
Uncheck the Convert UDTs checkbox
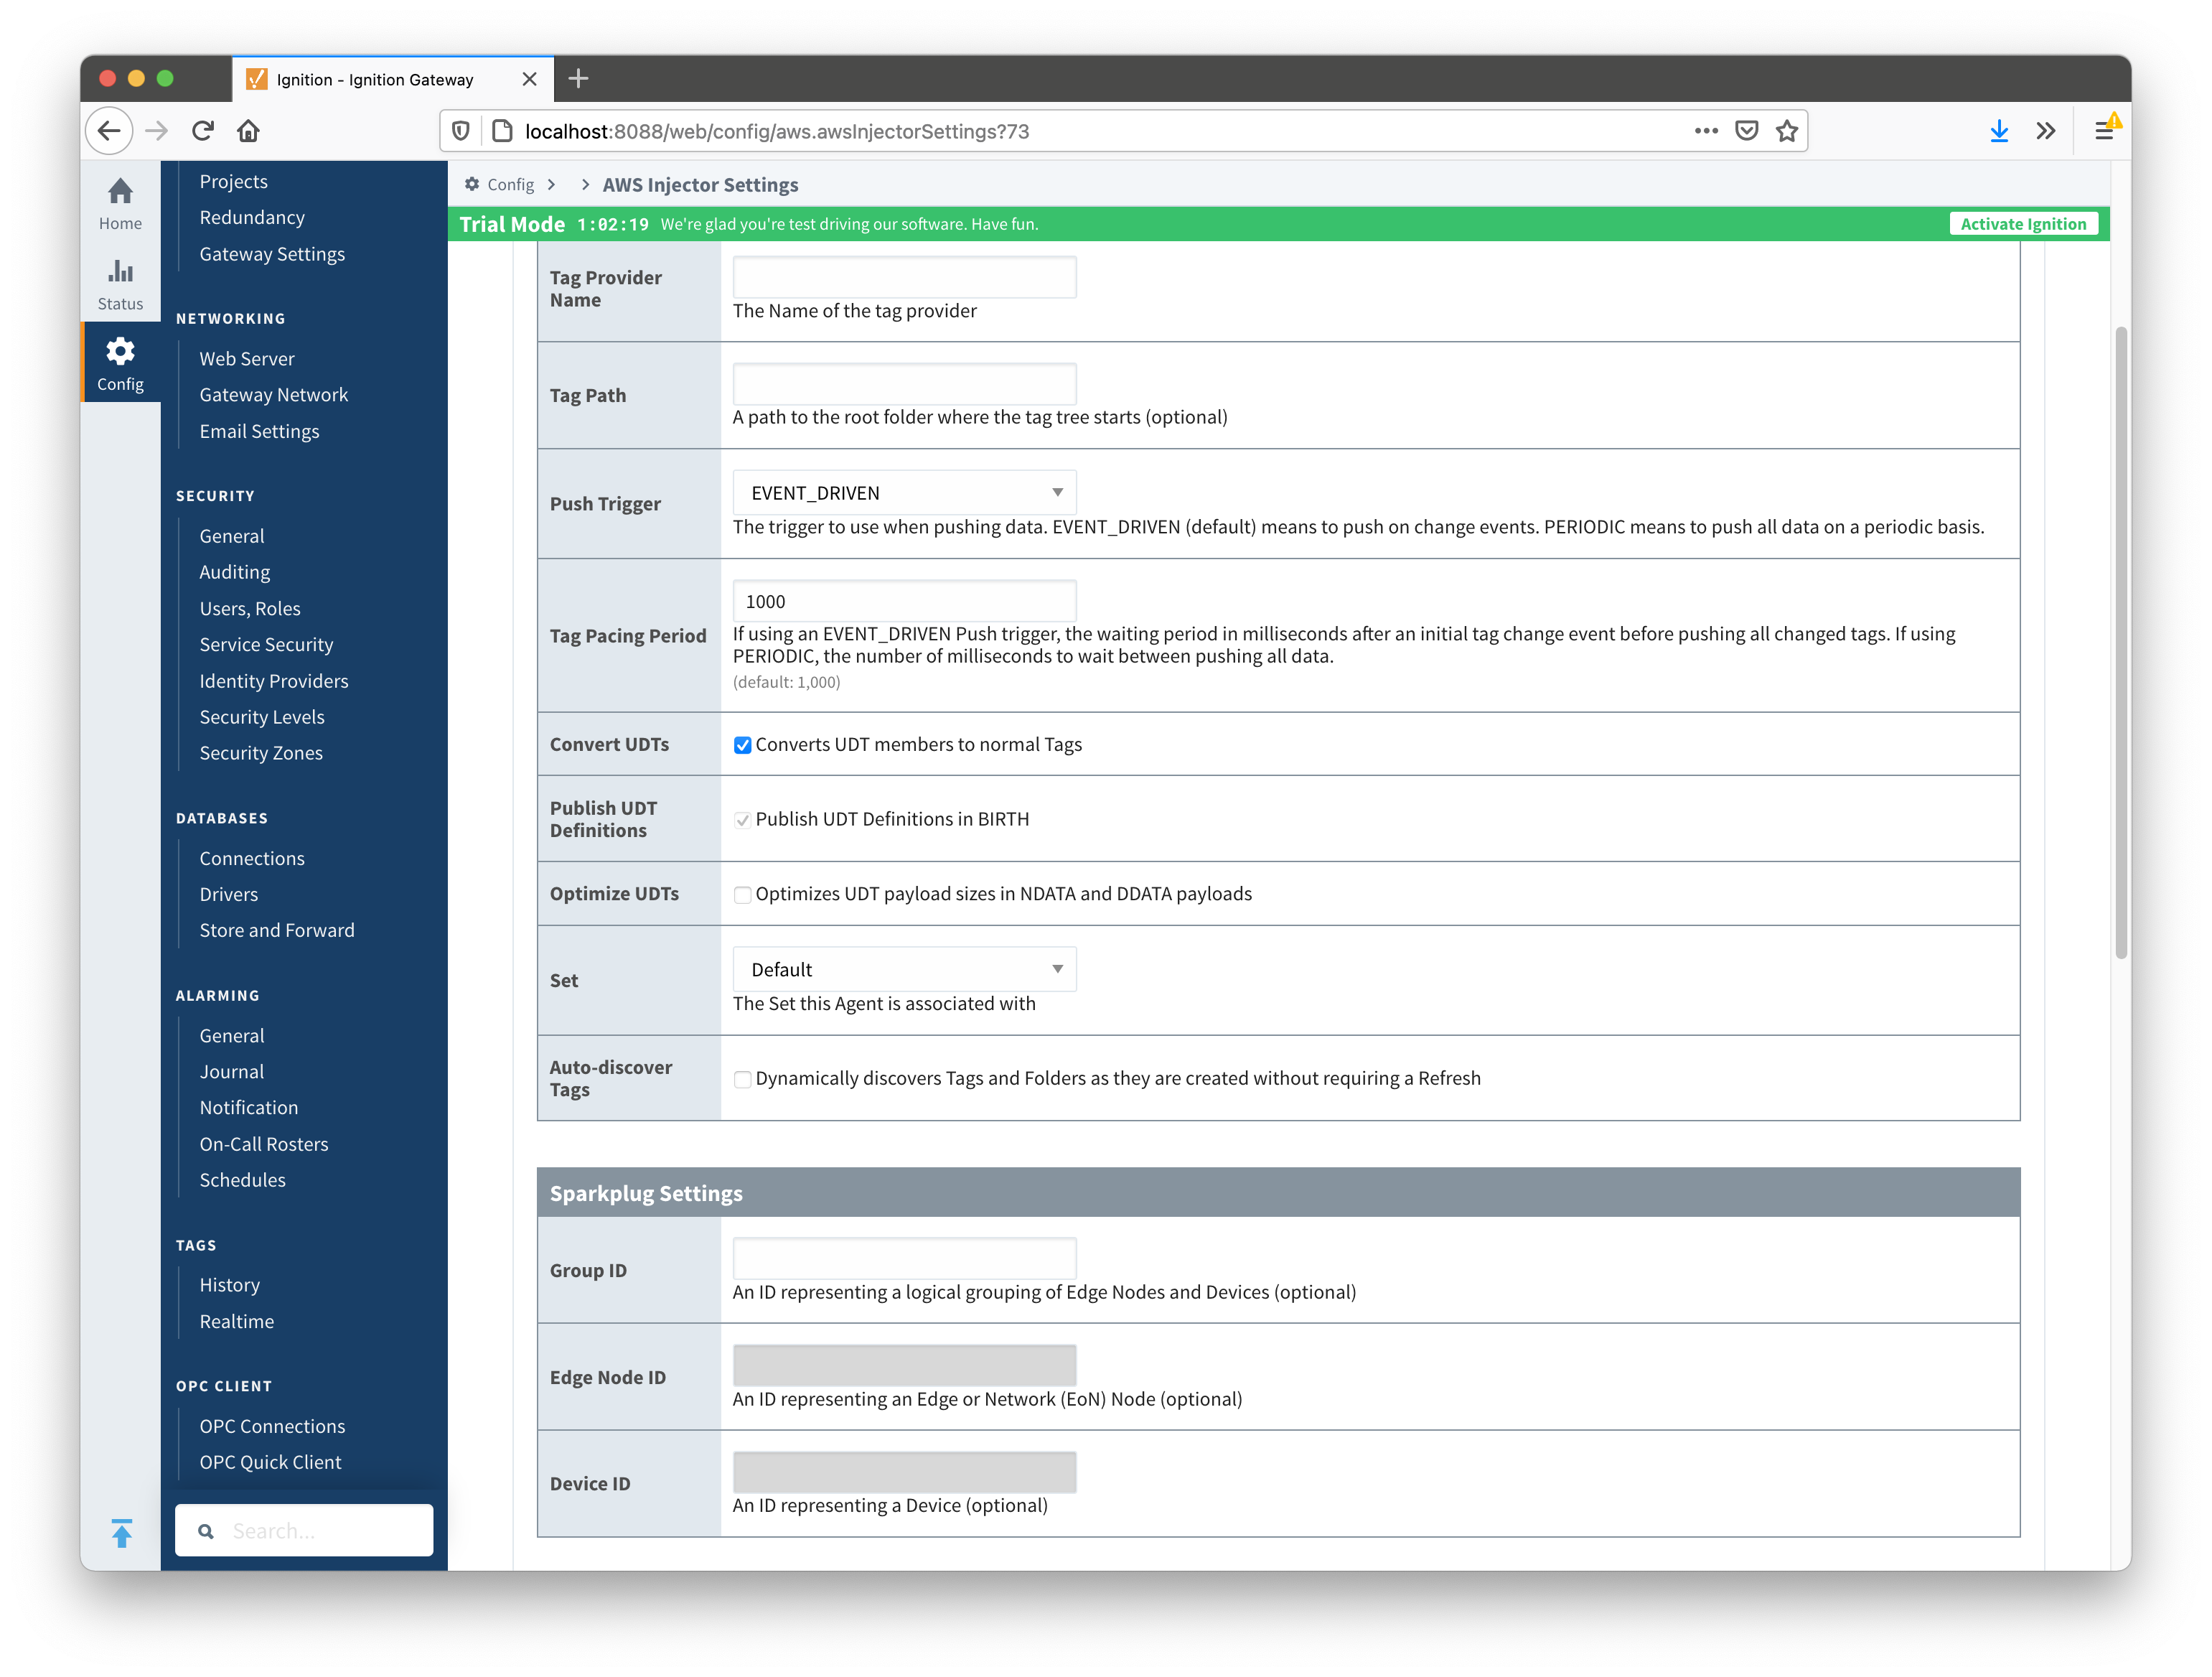click(x=742, y=745)
